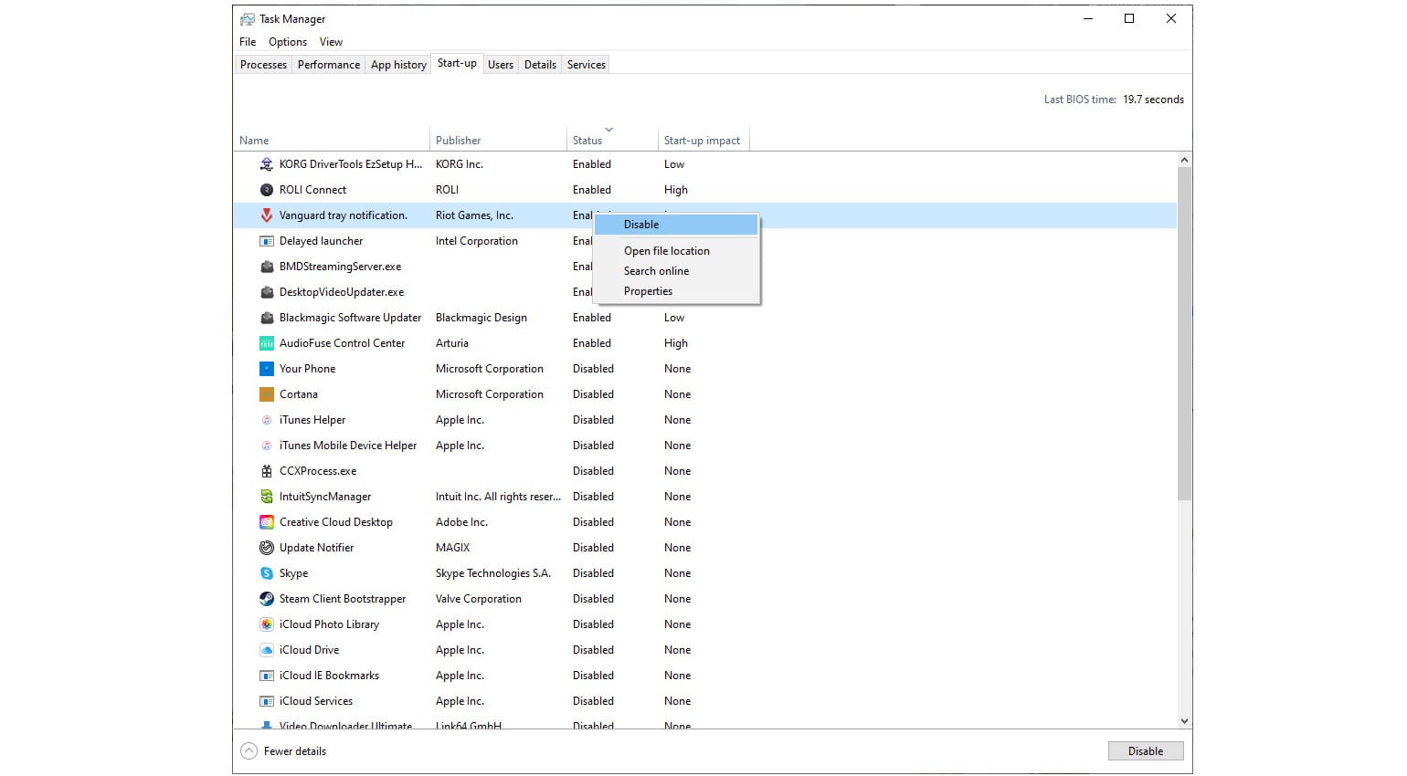Select the Riot Games, Inc. publisher cell
This screenshot has height=776, width=1407.
(x=474, y=215)
